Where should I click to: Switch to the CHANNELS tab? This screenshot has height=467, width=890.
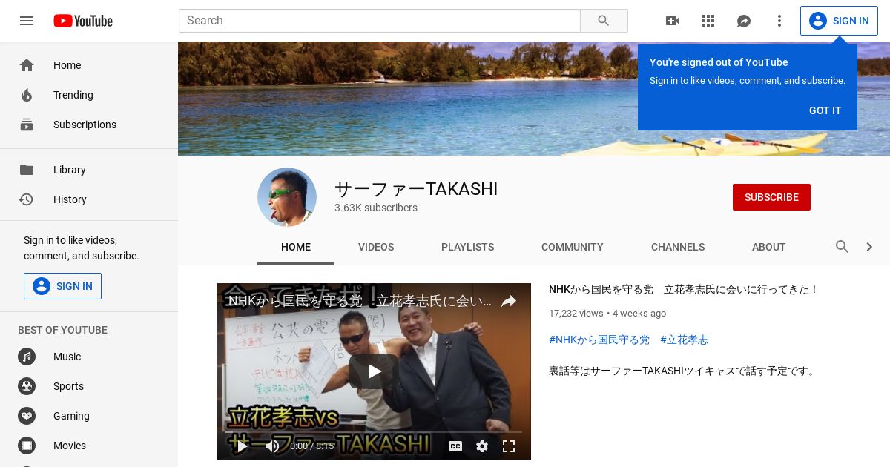coord(678,247)
